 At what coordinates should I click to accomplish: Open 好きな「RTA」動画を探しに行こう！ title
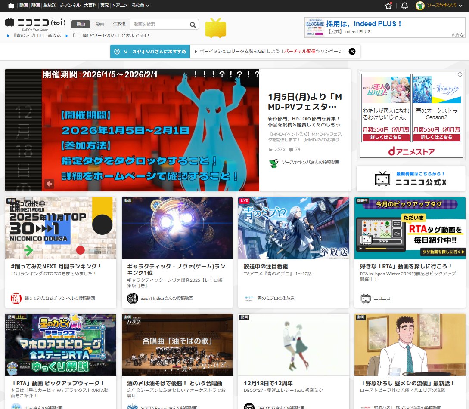coord(406,266)
